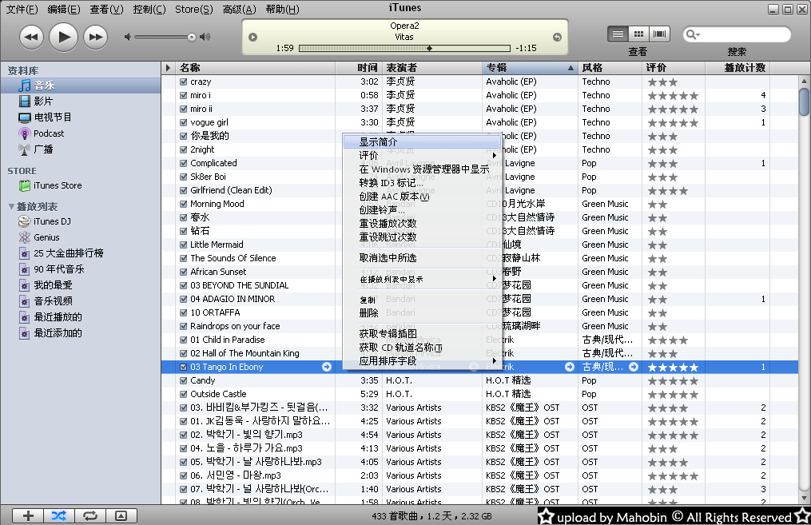Screen dimensions: 811x525
Task: Collapse the 播放列表 section triangle
Action: pyautogui.click(x=11, y=206)
